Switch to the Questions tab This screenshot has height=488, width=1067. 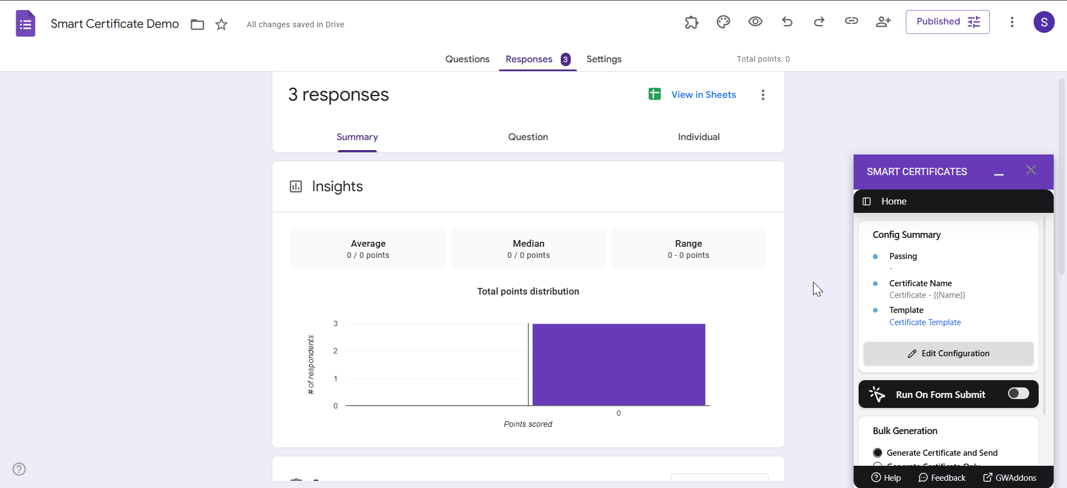pos(467,59)
